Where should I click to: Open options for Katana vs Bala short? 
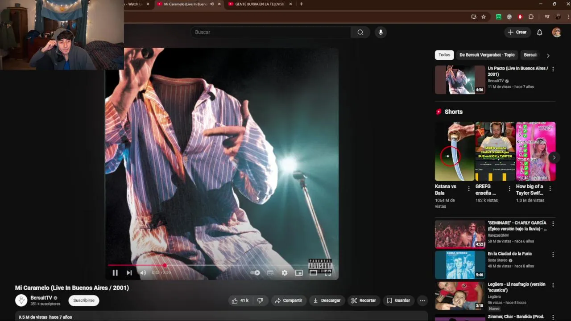pos(468,189)
